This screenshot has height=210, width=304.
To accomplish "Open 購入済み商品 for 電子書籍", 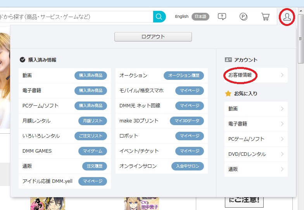I will (x=91, y=91).
